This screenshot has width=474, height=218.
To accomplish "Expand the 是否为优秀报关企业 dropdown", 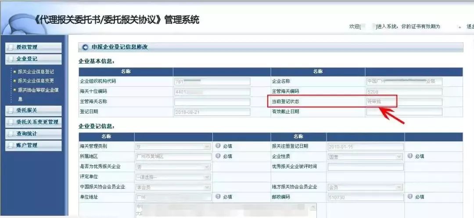I will (x=173, y=167).
